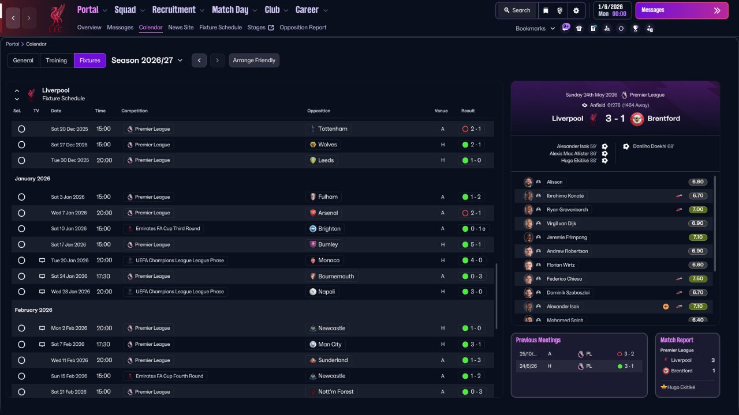
Task: Select the 25/10 previous meeting row
Action: 579,354
